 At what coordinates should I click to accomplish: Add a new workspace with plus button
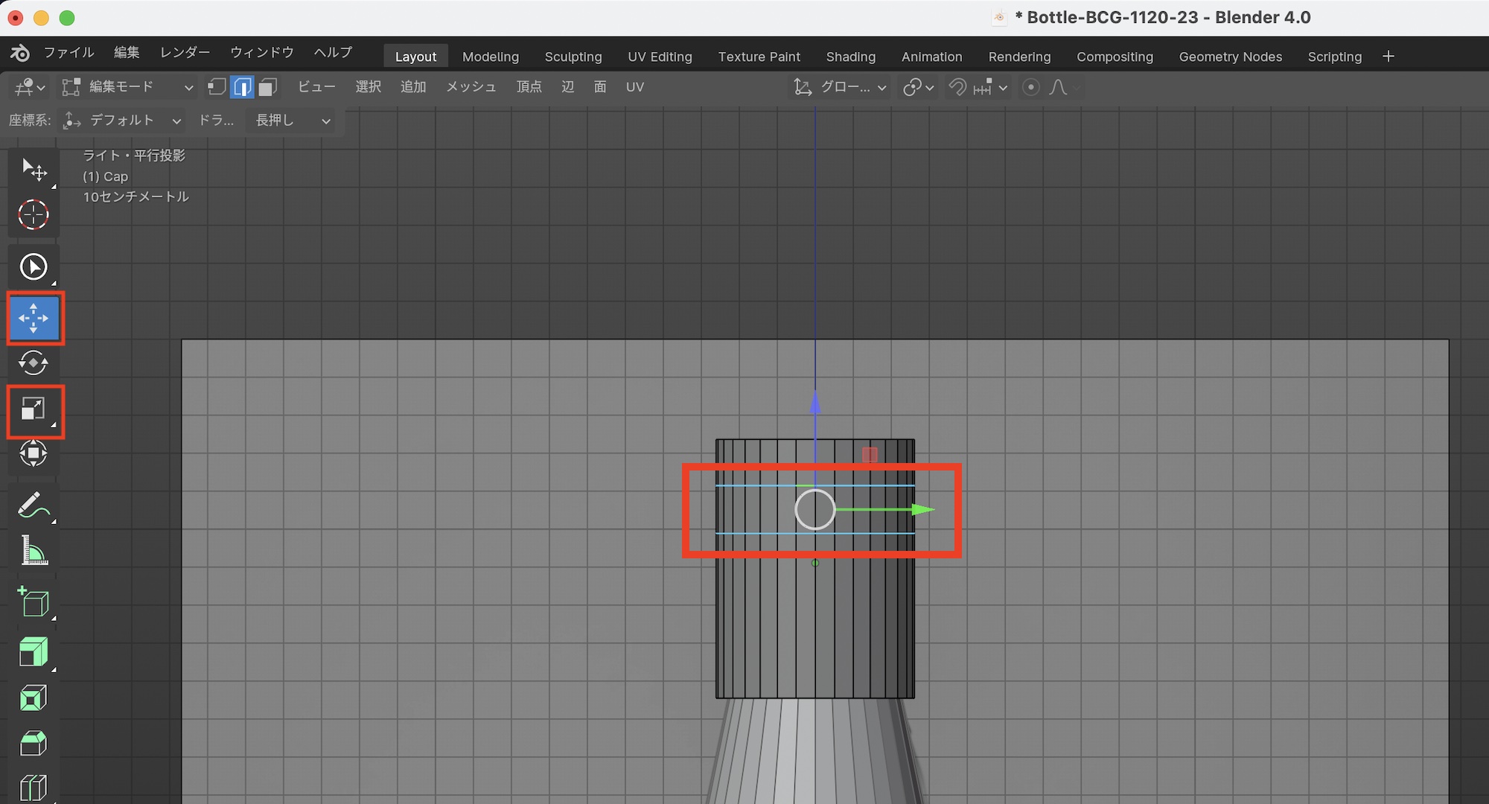point(1388,57)
